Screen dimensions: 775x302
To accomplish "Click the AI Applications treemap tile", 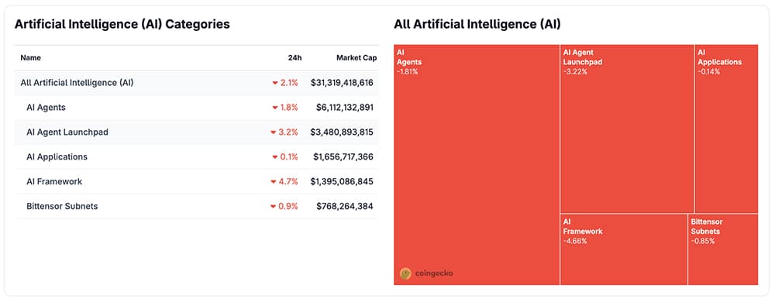I will [727, 129].
